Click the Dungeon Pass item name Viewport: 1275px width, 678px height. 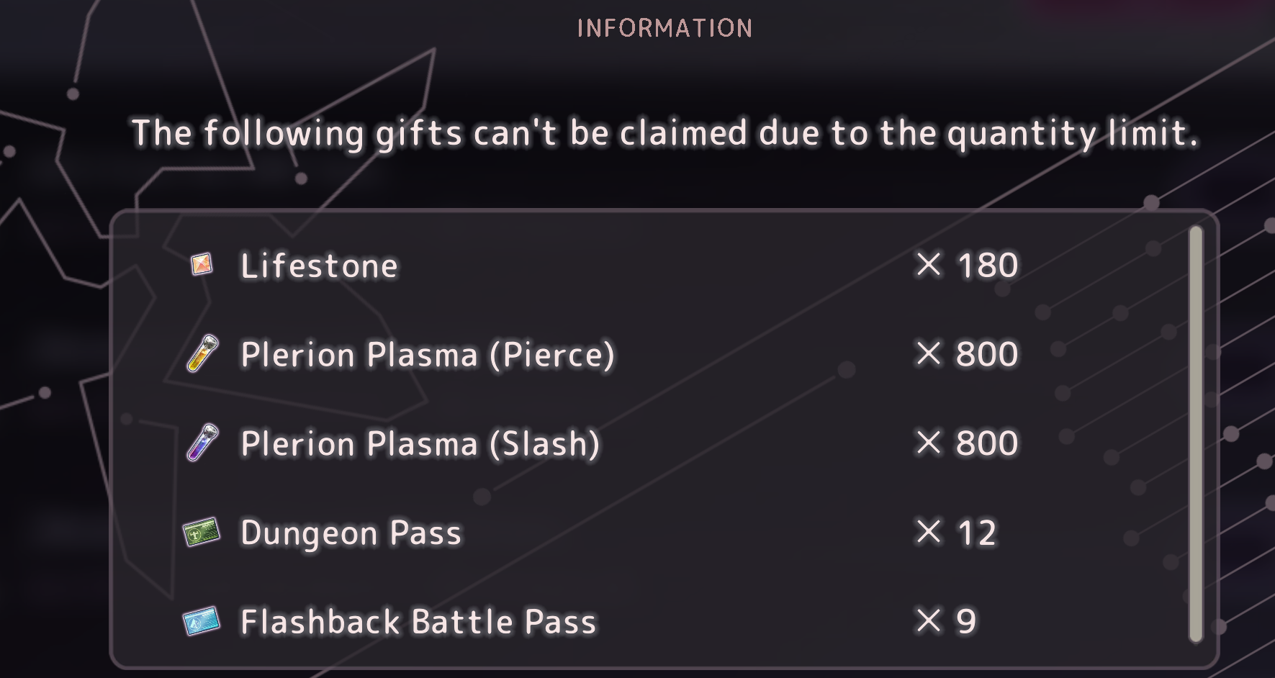click(351, 534)
